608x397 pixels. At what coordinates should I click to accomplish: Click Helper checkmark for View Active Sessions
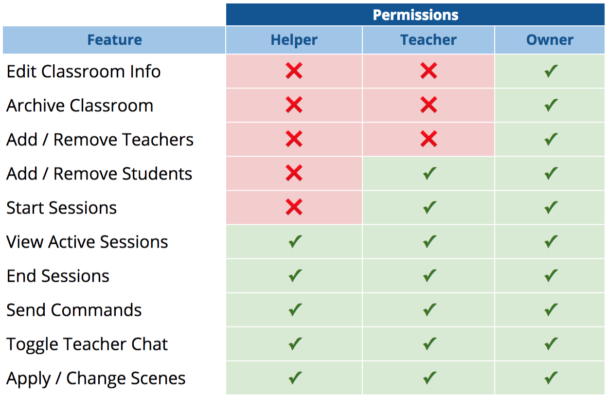point(295,242)
